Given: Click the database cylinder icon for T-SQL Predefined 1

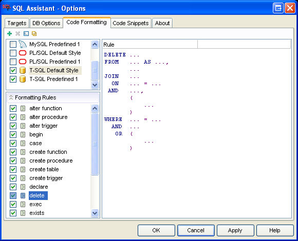Looking at the screenshot, I should [x=23, y=79].
